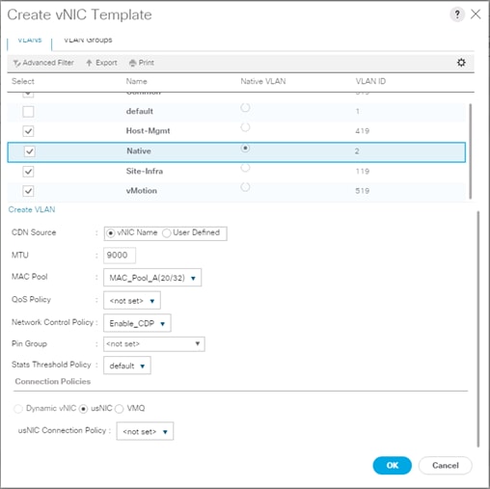Click VLAN ID 519 cell
The height and width of the screenshot is (489, 490).
(363, 191)
